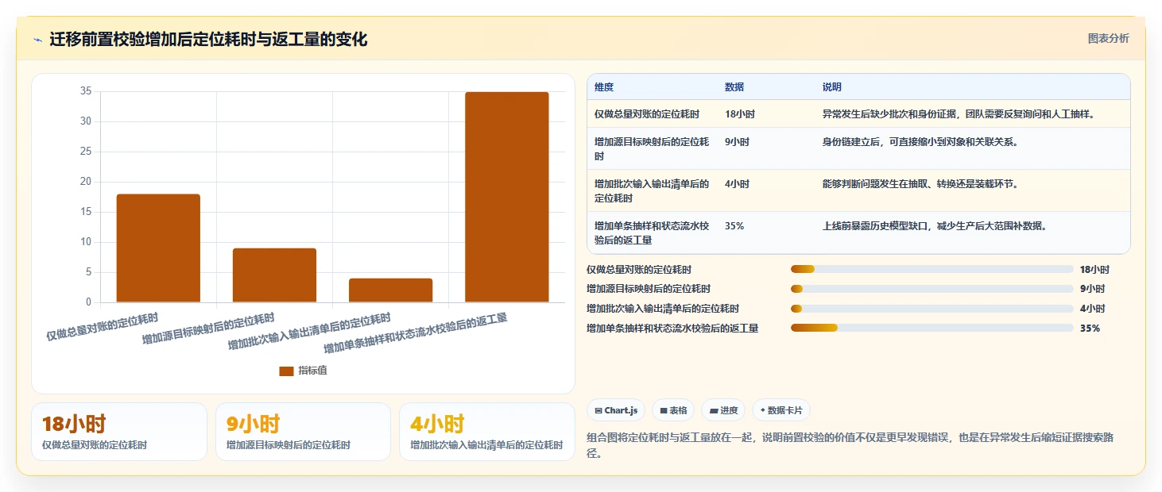Select the 进度 tag
The width and height of the screenshot is (1162, 492).
(723, 410)
